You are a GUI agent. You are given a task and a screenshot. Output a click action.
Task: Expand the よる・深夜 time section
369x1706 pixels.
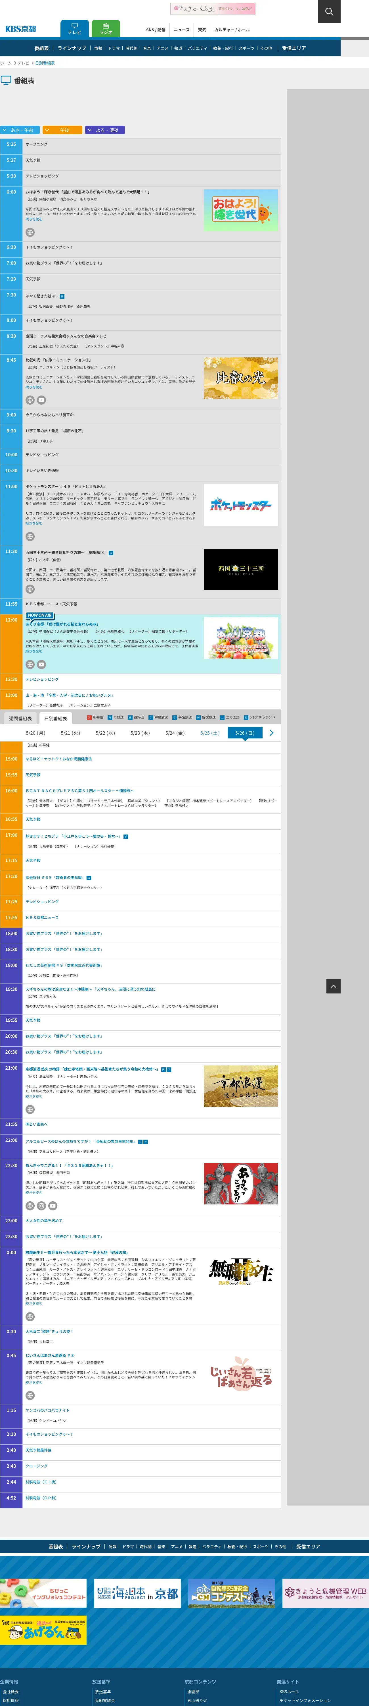(x=104, y=131)
